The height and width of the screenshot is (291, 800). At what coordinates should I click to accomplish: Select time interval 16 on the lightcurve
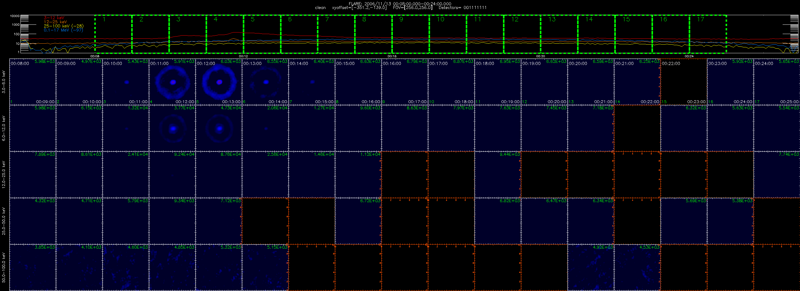coord(671,34)
